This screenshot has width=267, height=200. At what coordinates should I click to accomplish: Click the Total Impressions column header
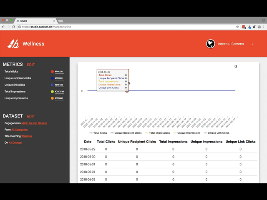(x=173, y=142)
